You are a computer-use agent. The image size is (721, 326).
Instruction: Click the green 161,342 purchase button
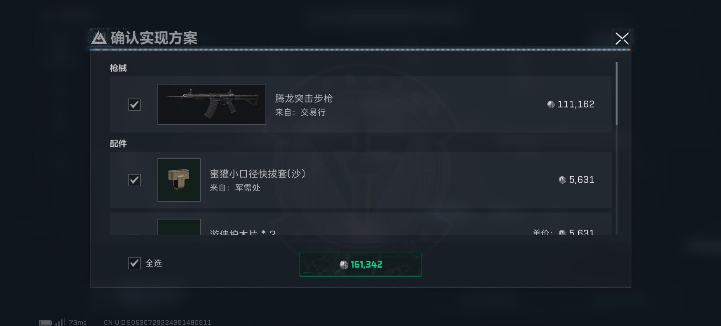[360, 264]
